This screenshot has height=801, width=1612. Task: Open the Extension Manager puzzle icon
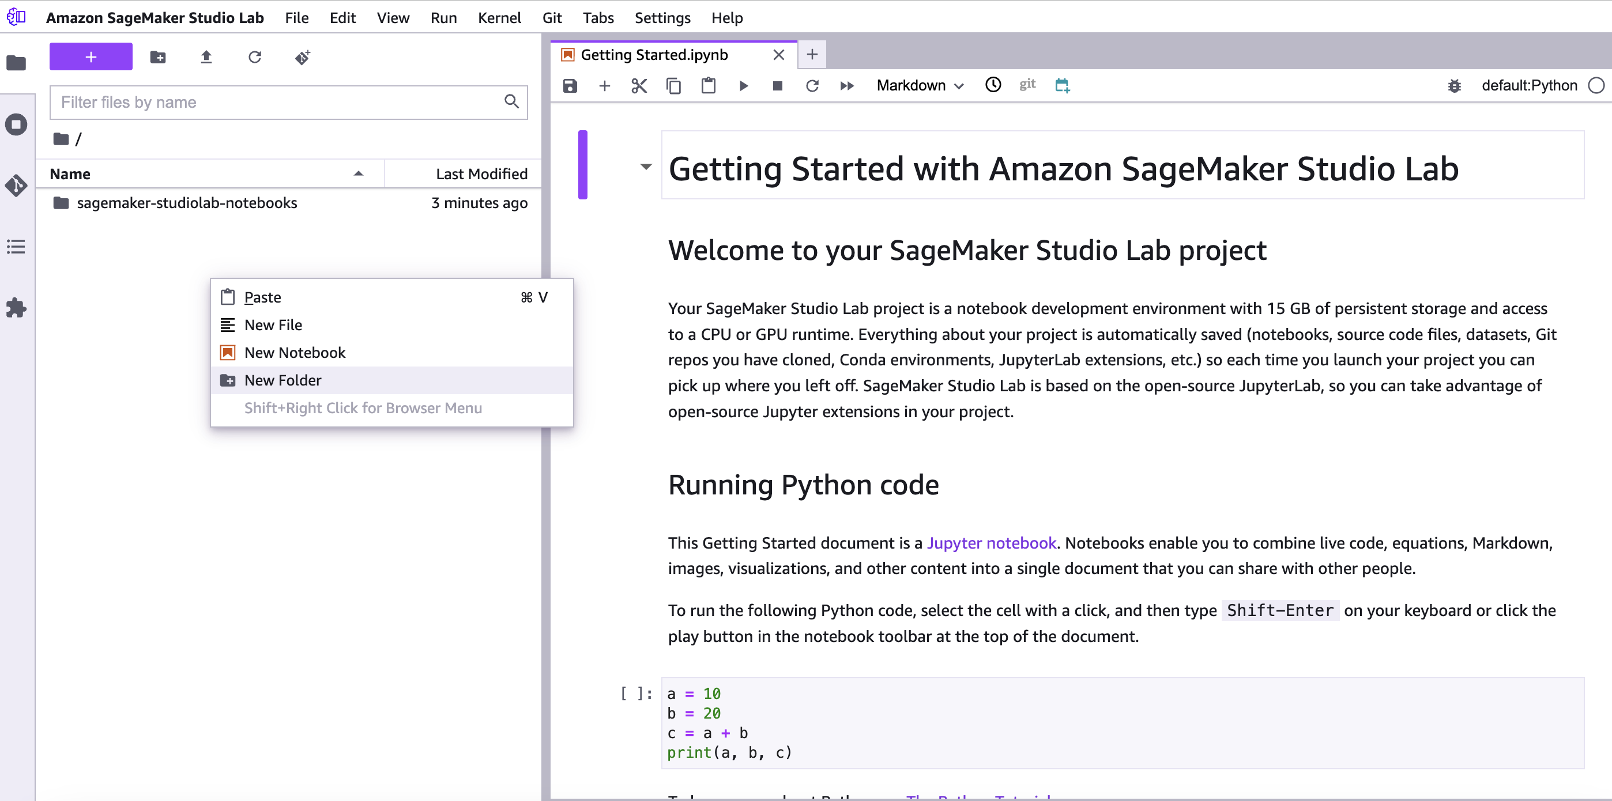pyautogui.click(x=16, y=308)
